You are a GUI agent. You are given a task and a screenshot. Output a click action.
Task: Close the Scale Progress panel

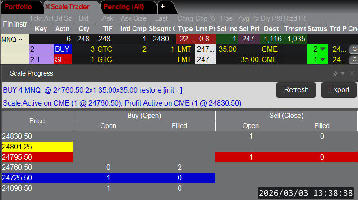352,73
